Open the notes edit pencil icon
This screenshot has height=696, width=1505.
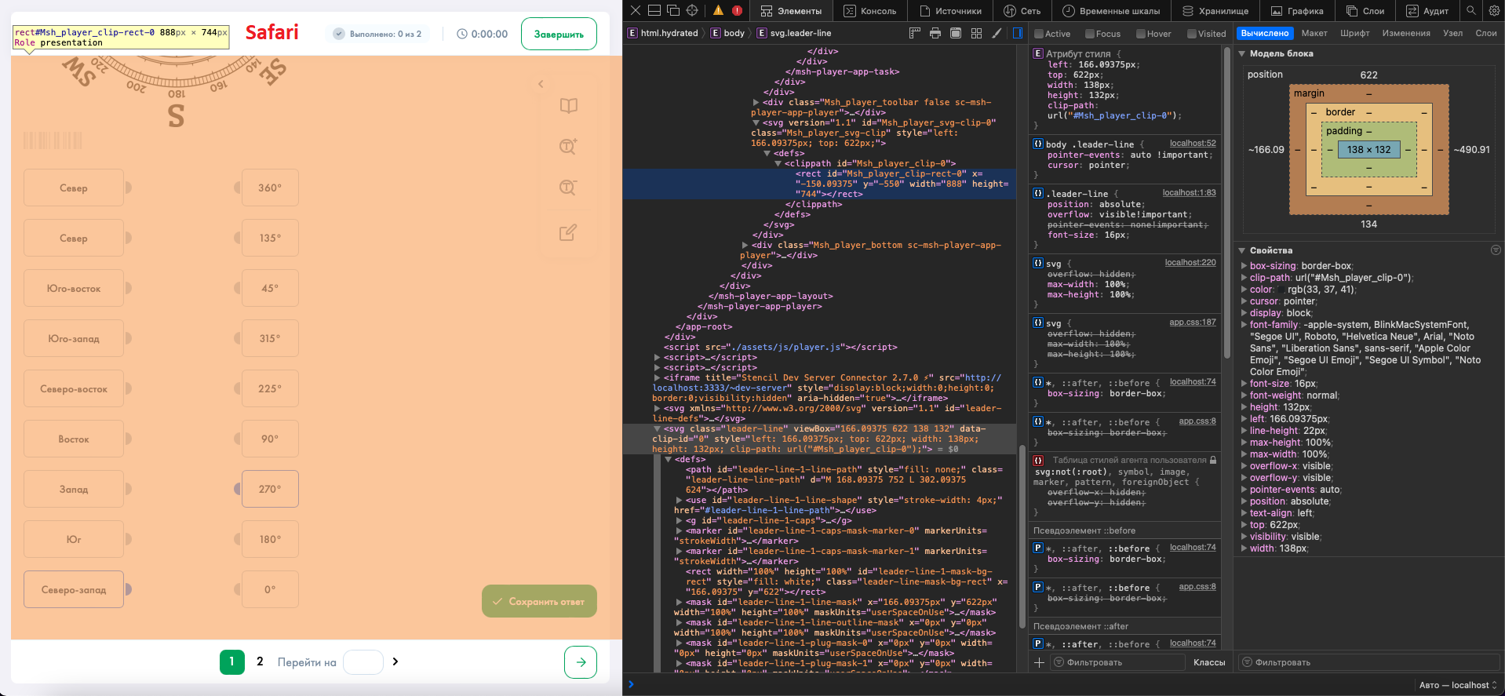coord(568,232)
